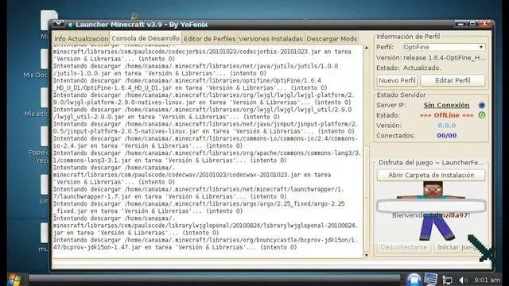The height and width of the screenshot is (286, 509).
Task: Click the Bienvenido johnzilla97 welcome text
Action: tap(431, 215)
